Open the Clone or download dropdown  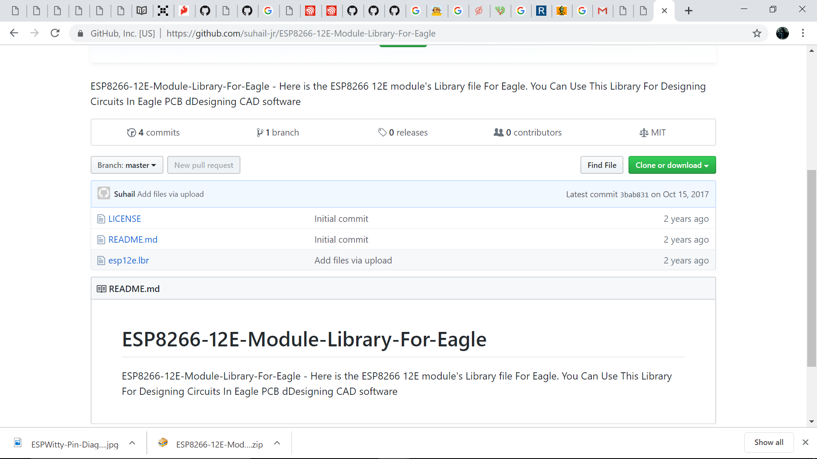672,165
